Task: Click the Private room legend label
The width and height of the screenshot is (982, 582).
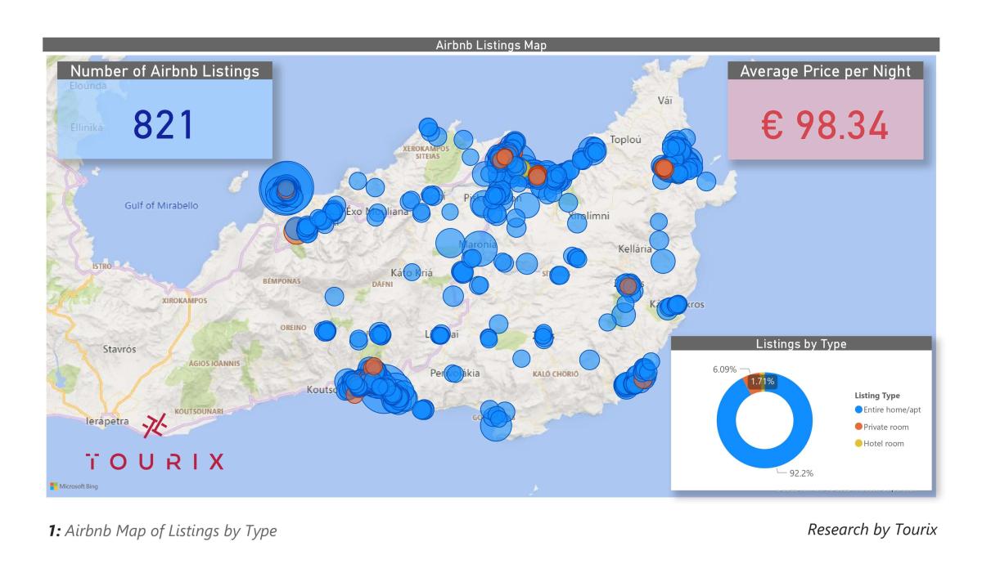Action: (886, 427)
